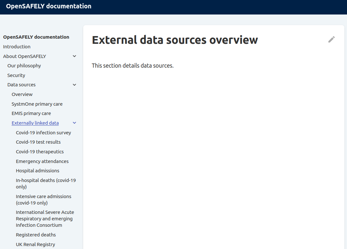
Task: Open the Introduction page
Action: coord(17,47)
